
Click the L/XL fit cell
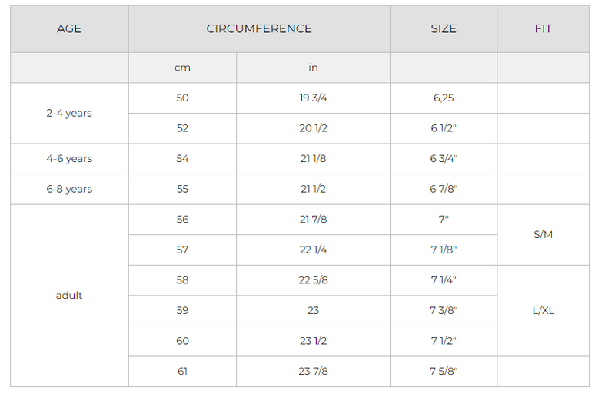click(x=543, y=311)
